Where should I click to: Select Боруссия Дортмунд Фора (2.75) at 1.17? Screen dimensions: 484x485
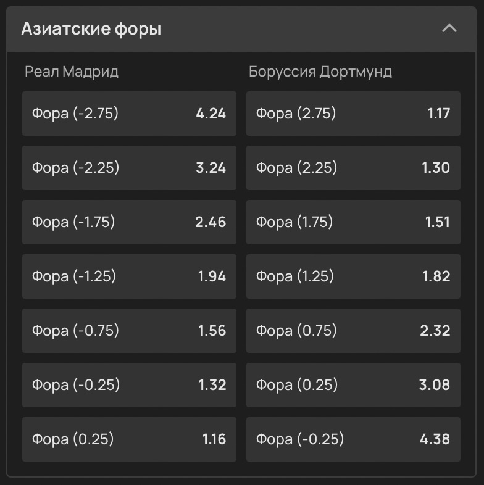[353, 114]
